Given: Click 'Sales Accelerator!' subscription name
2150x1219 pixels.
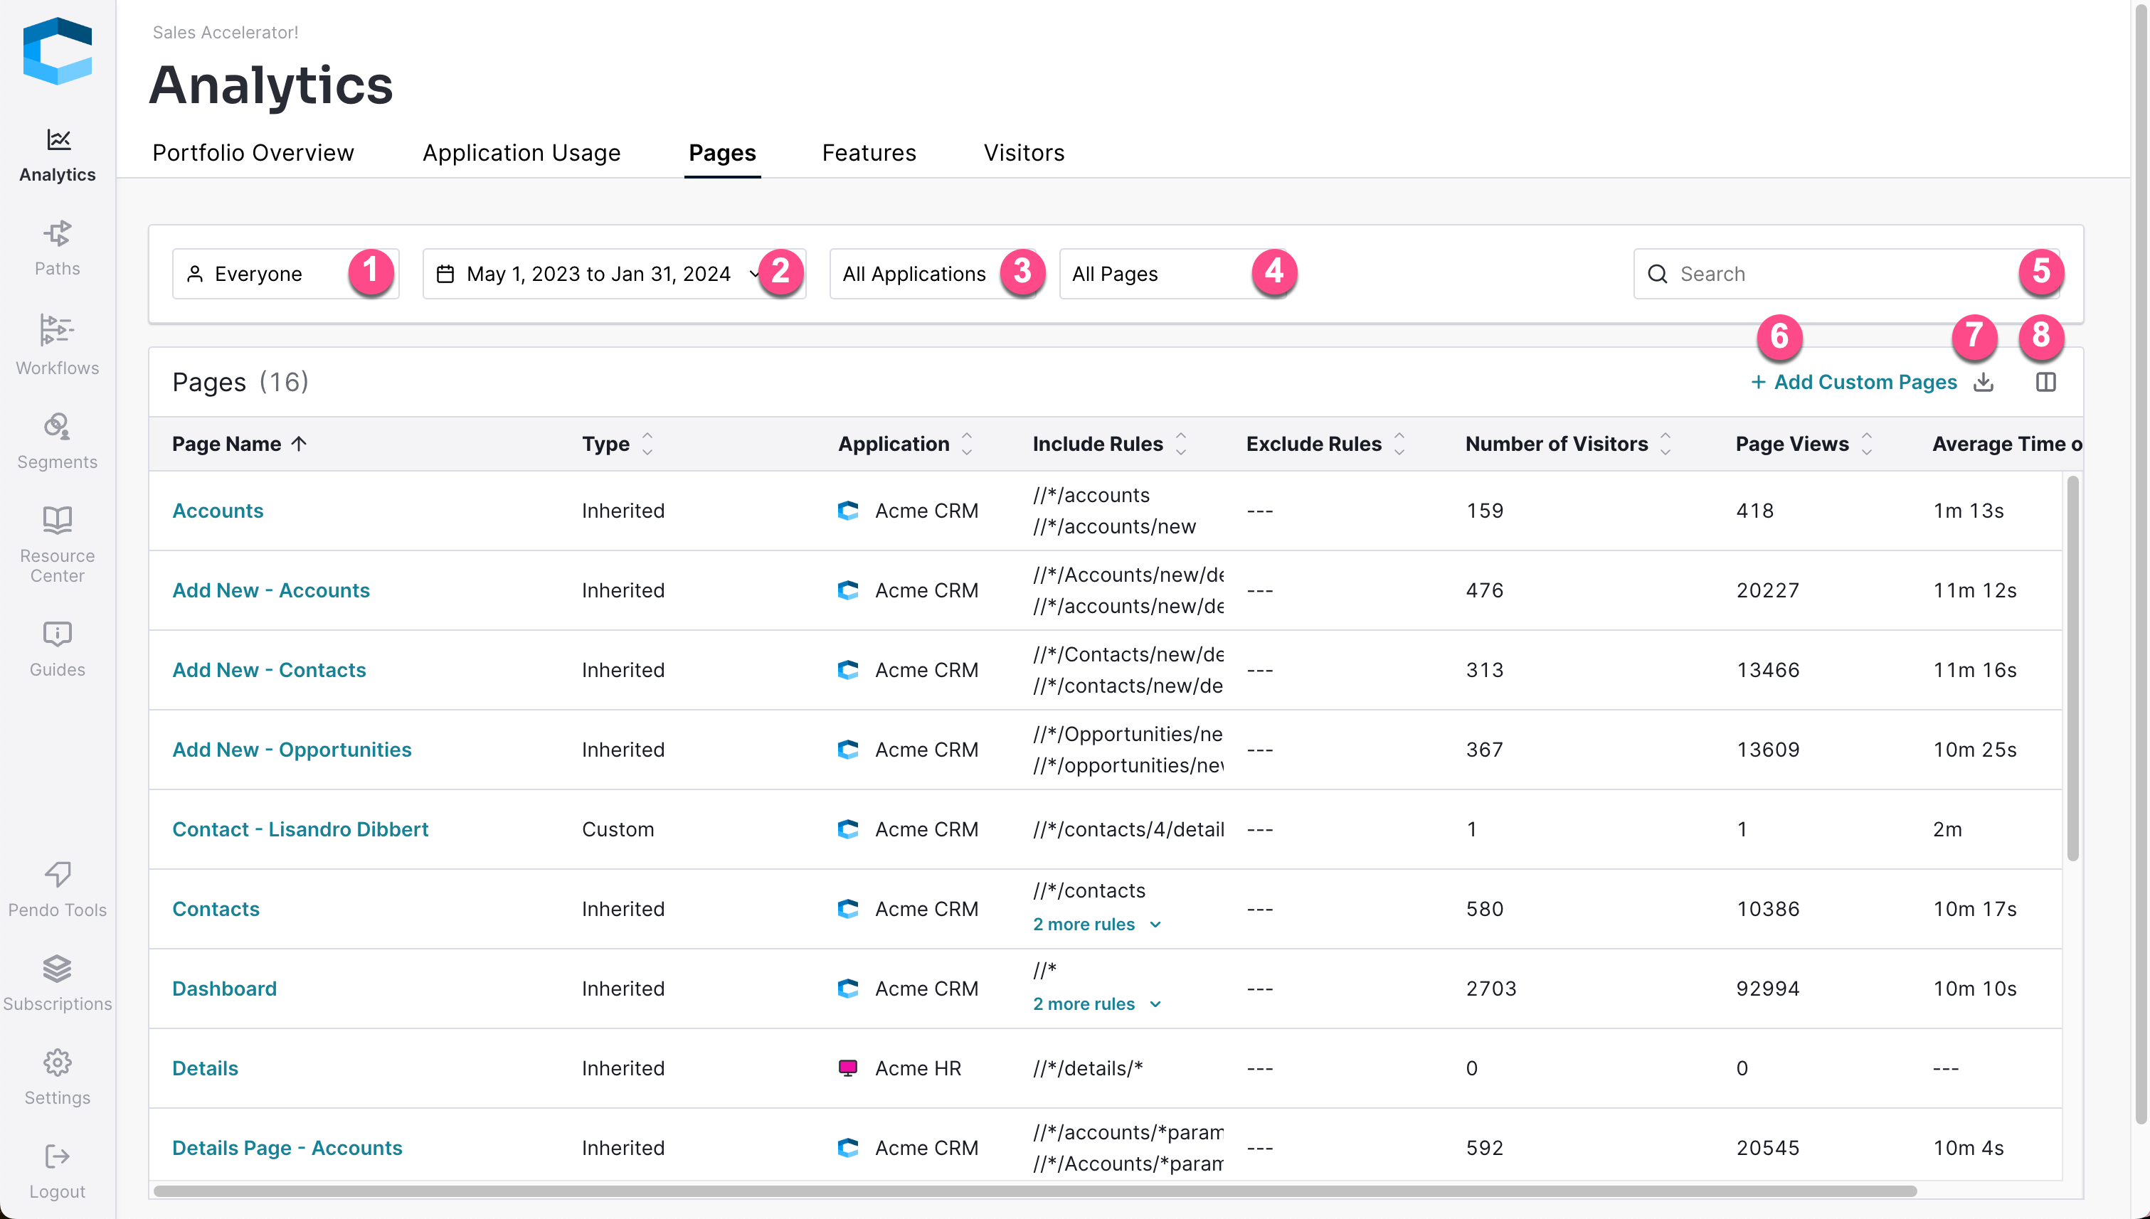Looking at the screenshot, I should tap(225, 33).
